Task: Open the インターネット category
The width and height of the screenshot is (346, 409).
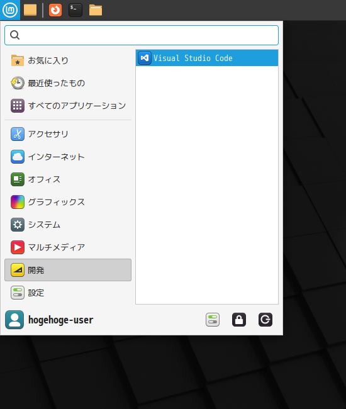Action: [68, 157]
